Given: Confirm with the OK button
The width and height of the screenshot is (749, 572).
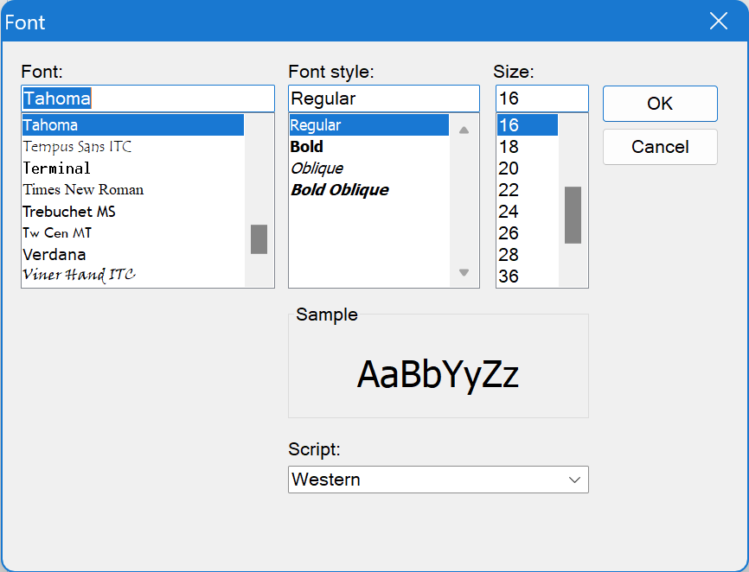Looking at the screenshot, I should pos(660,104).
